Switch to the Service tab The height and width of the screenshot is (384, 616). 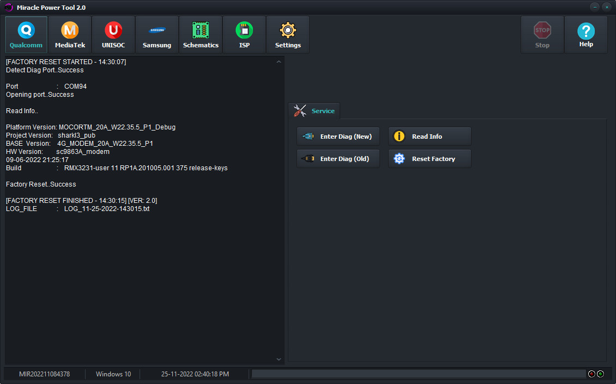[x=315, y=111]
